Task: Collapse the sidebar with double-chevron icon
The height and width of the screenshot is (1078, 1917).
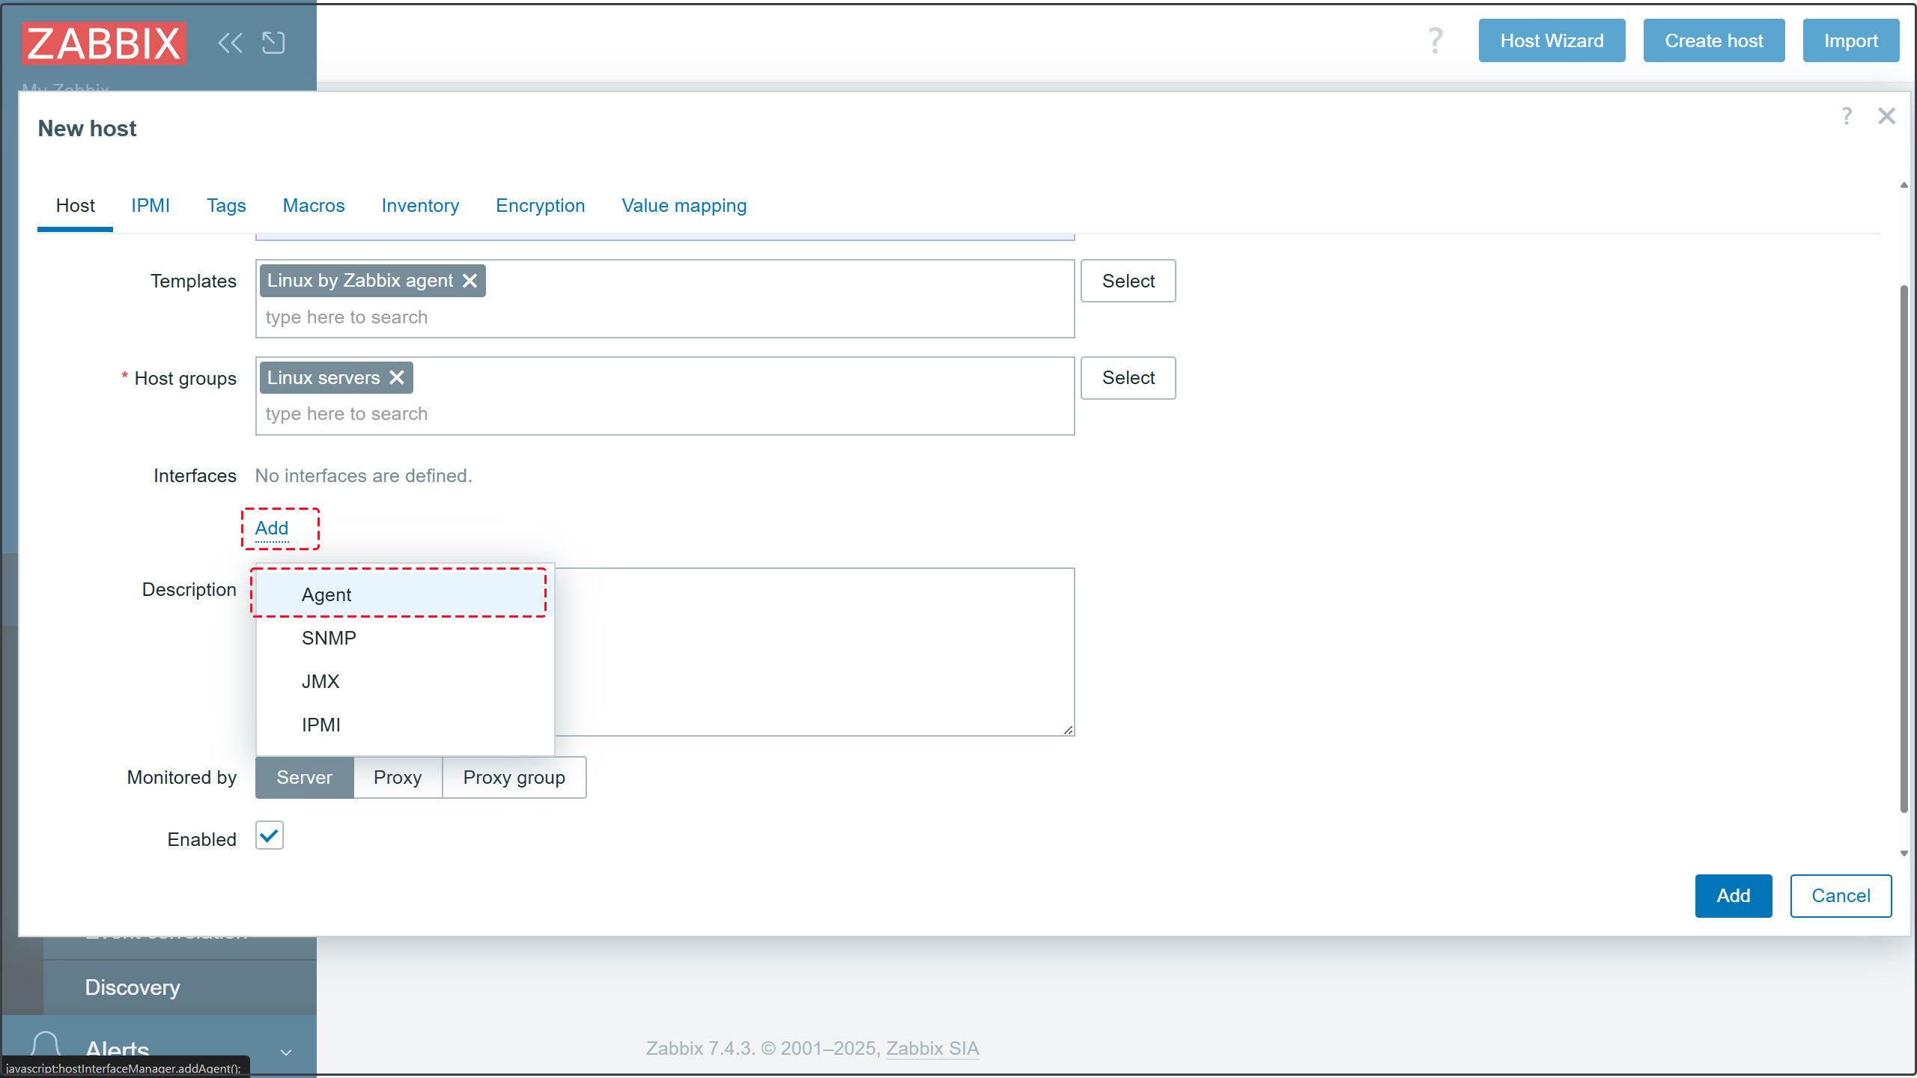Action: click(x=230, y=43)
